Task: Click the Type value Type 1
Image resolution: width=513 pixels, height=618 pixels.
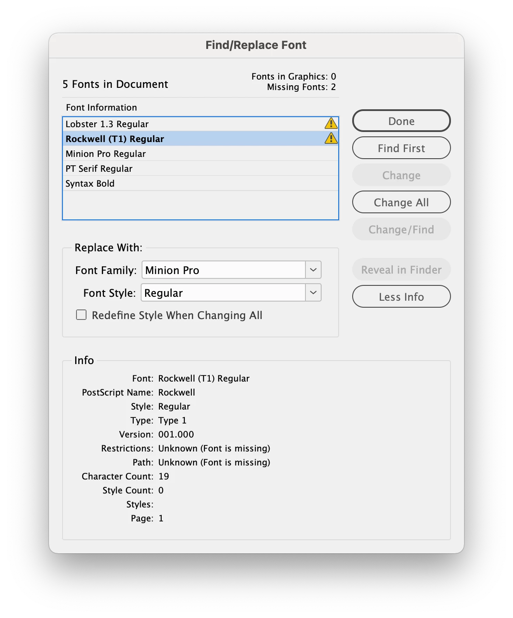Action: 172,420
